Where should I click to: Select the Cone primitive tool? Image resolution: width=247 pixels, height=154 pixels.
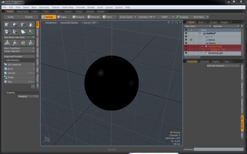tap(31, 25)
